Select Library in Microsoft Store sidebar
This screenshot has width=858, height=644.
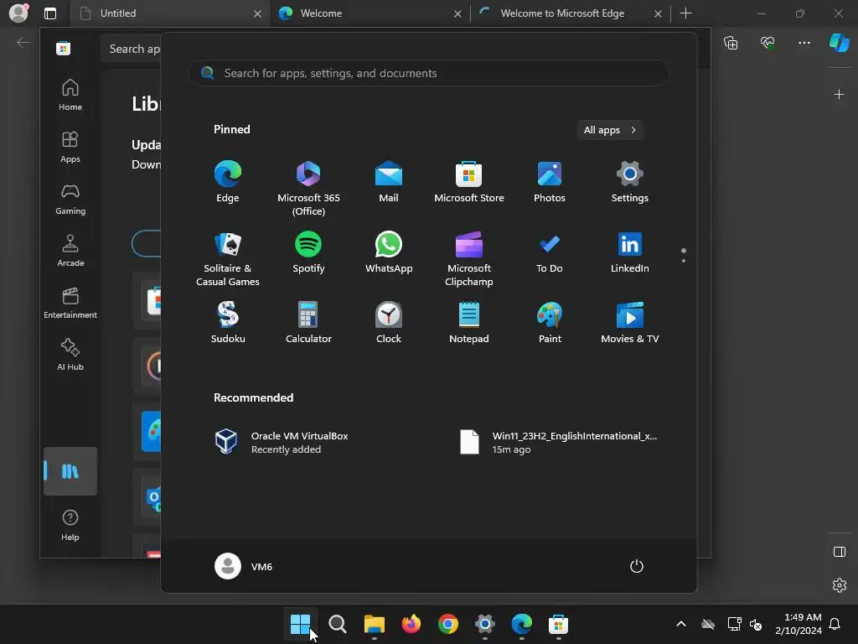click(x=70, y=471)
